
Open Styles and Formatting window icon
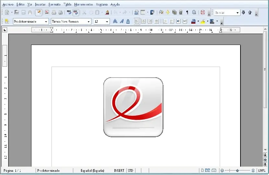(7, 21)
